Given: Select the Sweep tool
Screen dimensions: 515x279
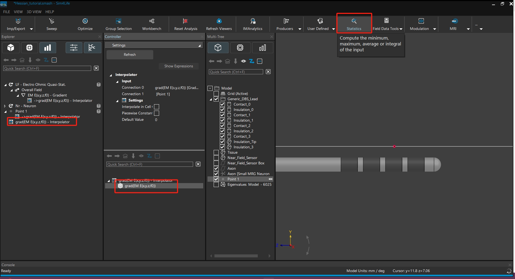Looking at the screenshot, I should [x=52, y=21].
